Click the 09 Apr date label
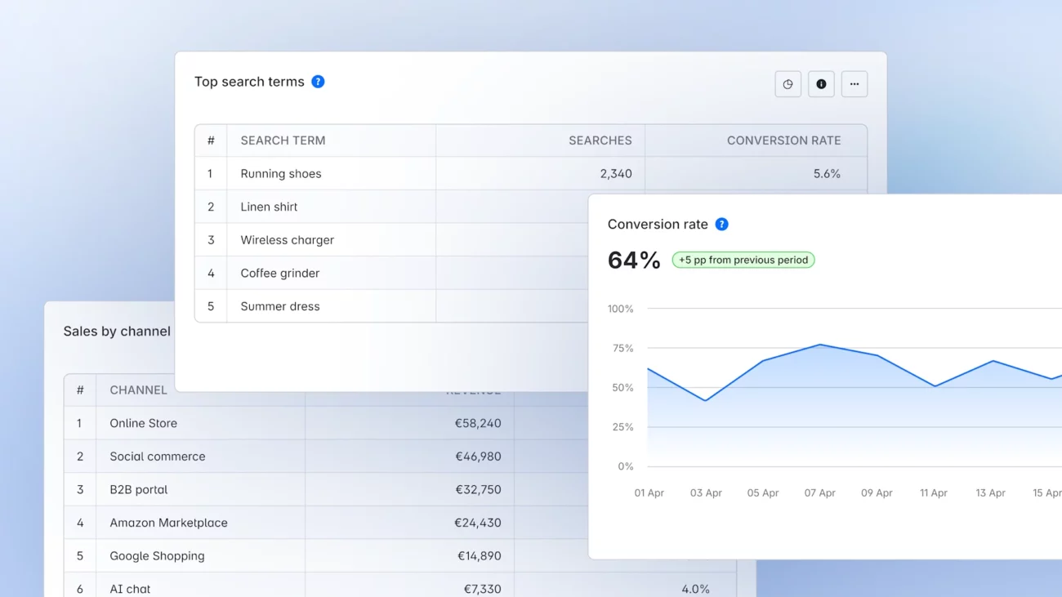The width and height of the screenshot is (1062, 597). pos(877,493)
